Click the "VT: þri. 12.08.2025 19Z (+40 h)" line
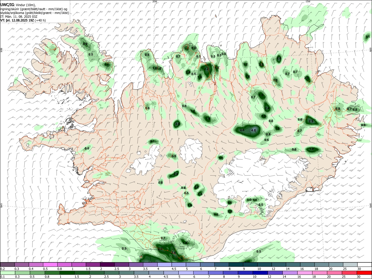The image size is (372, 279). tap(23, 20)
